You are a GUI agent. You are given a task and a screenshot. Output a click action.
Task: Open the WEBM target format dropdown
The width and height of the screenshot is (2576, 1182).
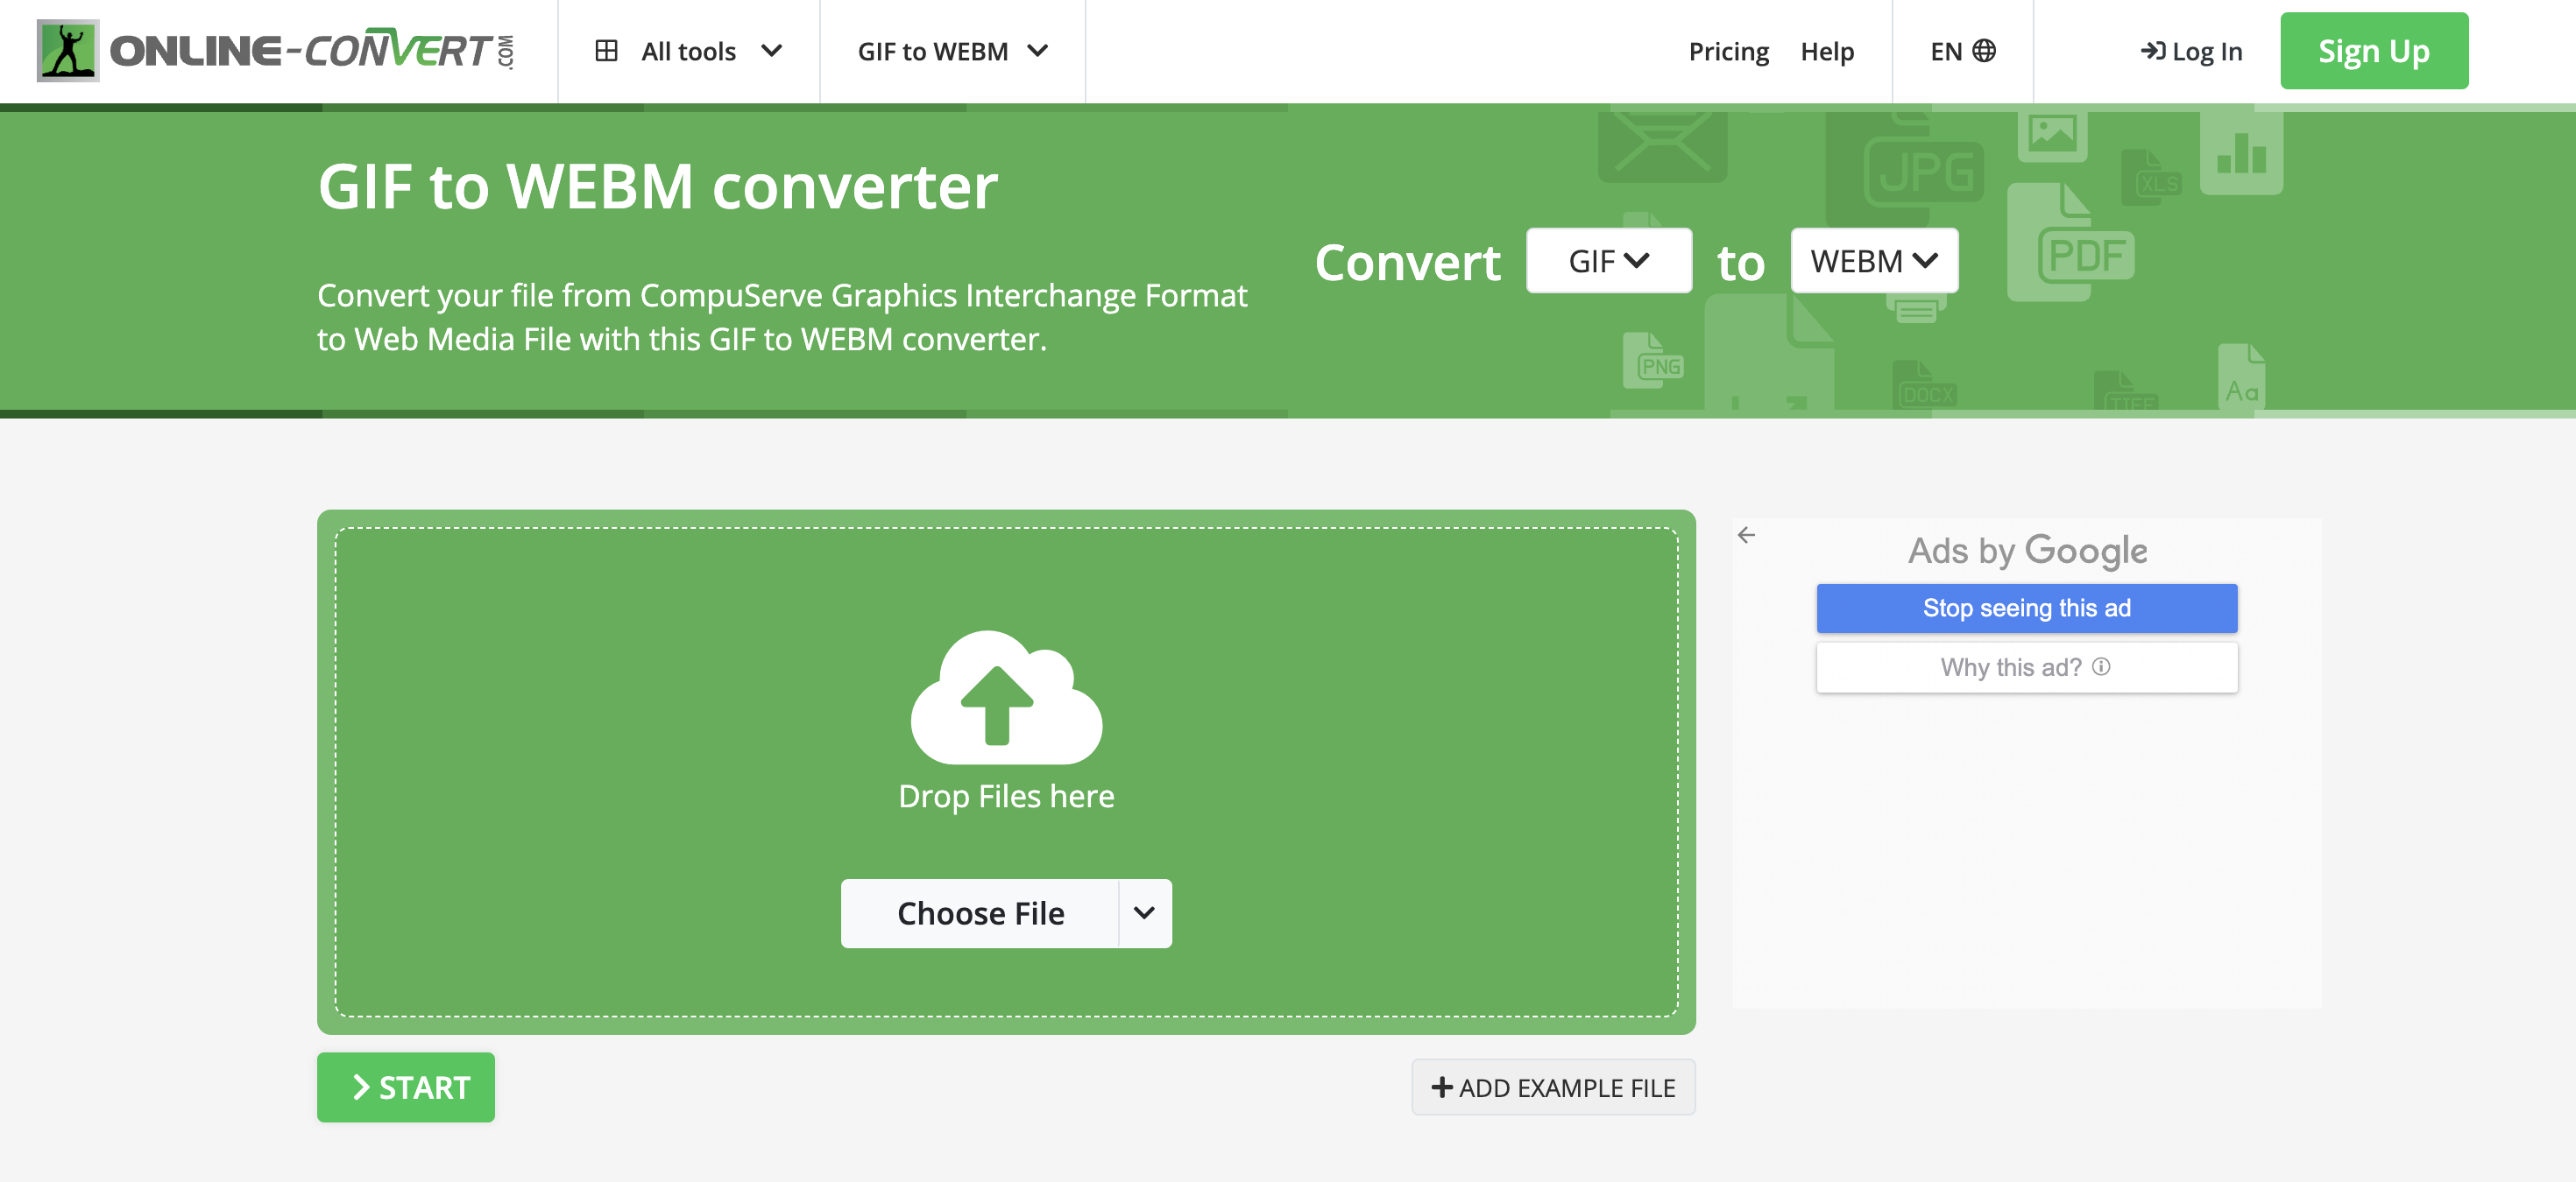[x=1873, y=261]
